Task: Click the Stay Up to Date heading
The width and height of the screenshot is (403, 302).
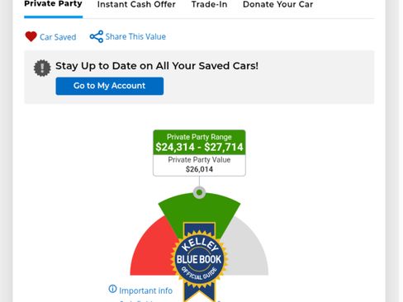Action: [157, 66]
